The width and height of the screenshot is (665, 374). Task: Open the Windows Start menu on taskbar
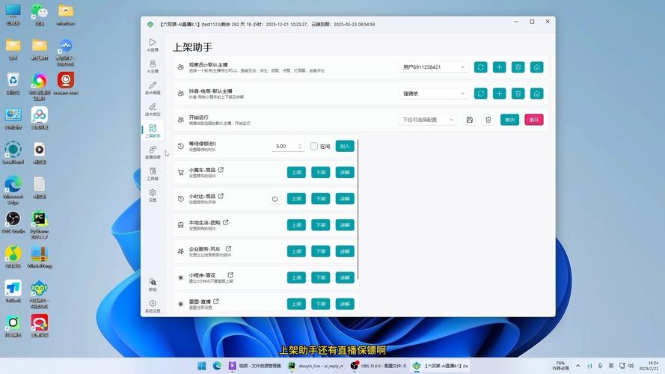pyautogui.click(x=202, y=366)
